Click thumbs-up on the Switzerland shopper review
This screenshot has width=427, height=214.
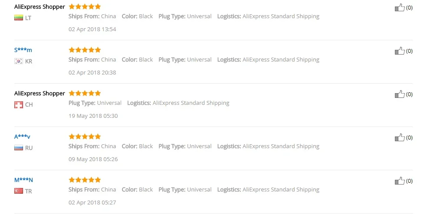[x=400, y=94]
